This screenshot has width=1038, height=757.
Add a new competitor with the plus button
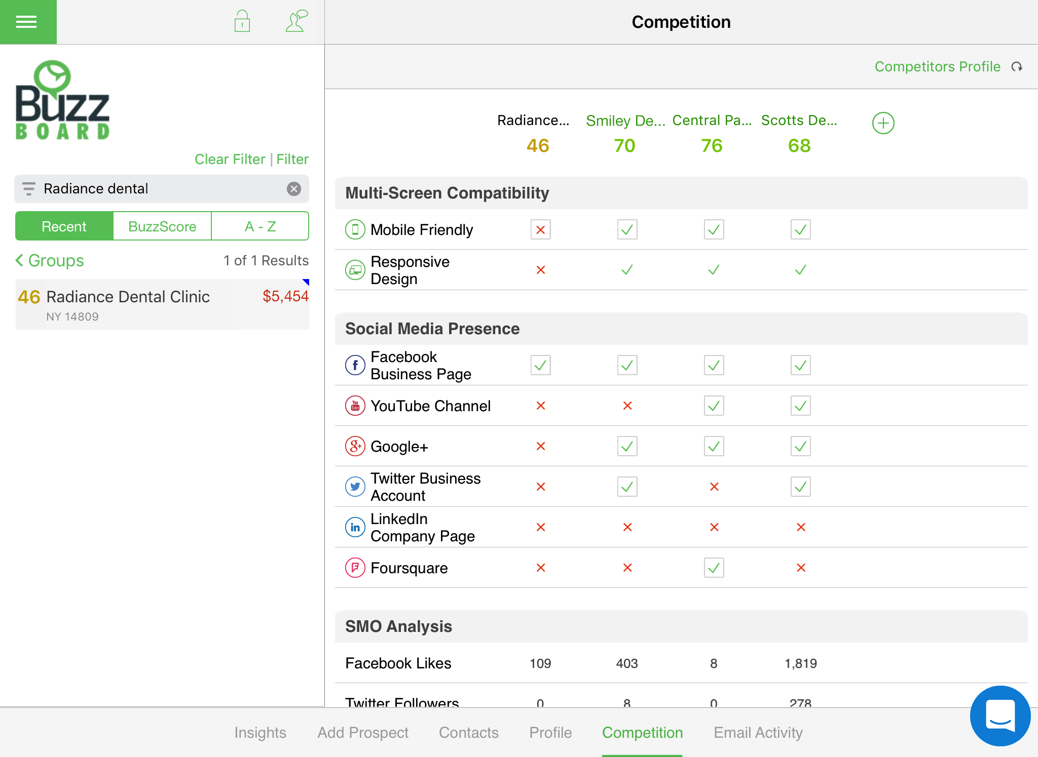pos(883,123)
